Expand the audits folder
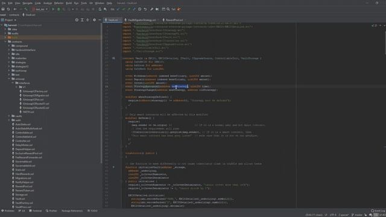Image resolution: width=386 pixels, height=217 pixels. 5,34
